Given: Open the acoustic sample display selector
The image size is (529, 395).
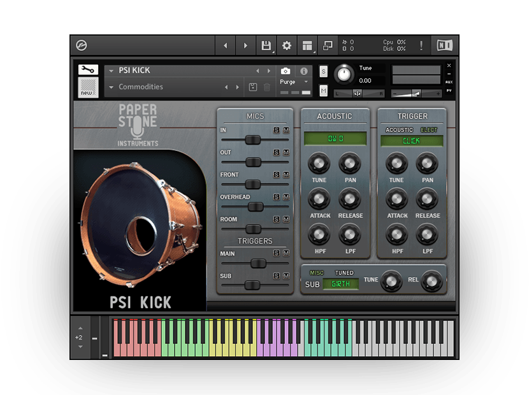Looking at the screenshot, I should pos(335,139).
